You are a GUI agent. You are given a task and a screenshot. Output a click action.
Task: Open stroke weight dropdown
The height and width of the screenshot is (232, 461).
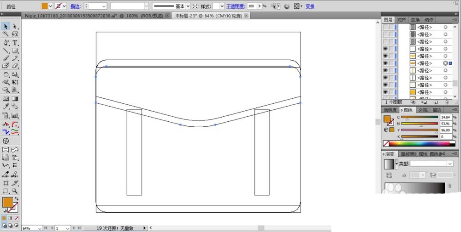104,6
